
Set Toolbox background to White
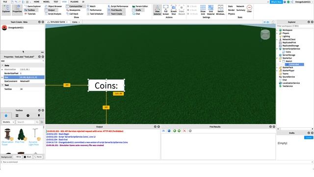pos(18,157)
